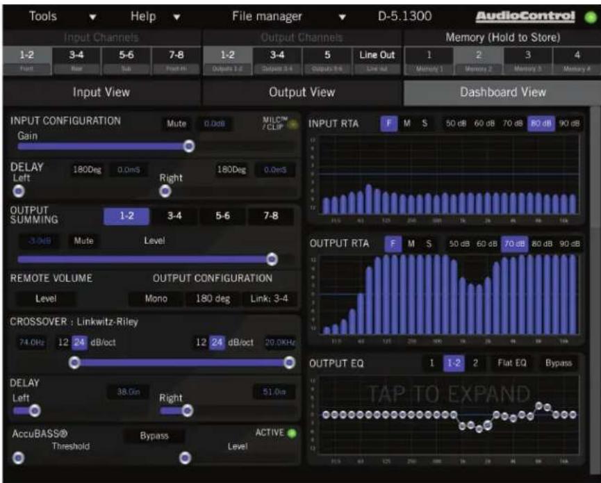Click the Flat EQ button
The width and height of the screenshot is (601, 483).
(511, 363)
